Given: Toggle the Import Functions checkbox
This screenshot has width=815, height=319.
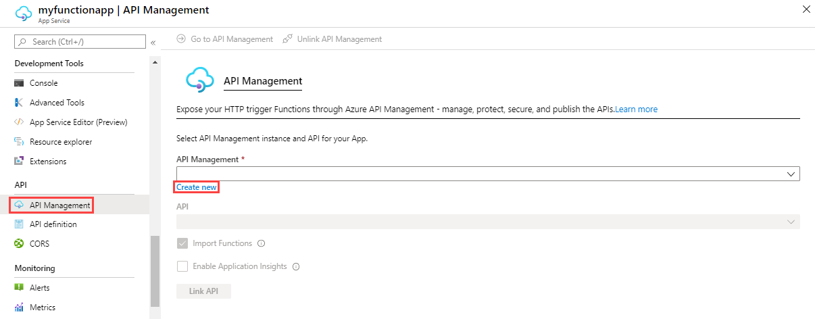Looking at the screenshot, I should (182, 243).
